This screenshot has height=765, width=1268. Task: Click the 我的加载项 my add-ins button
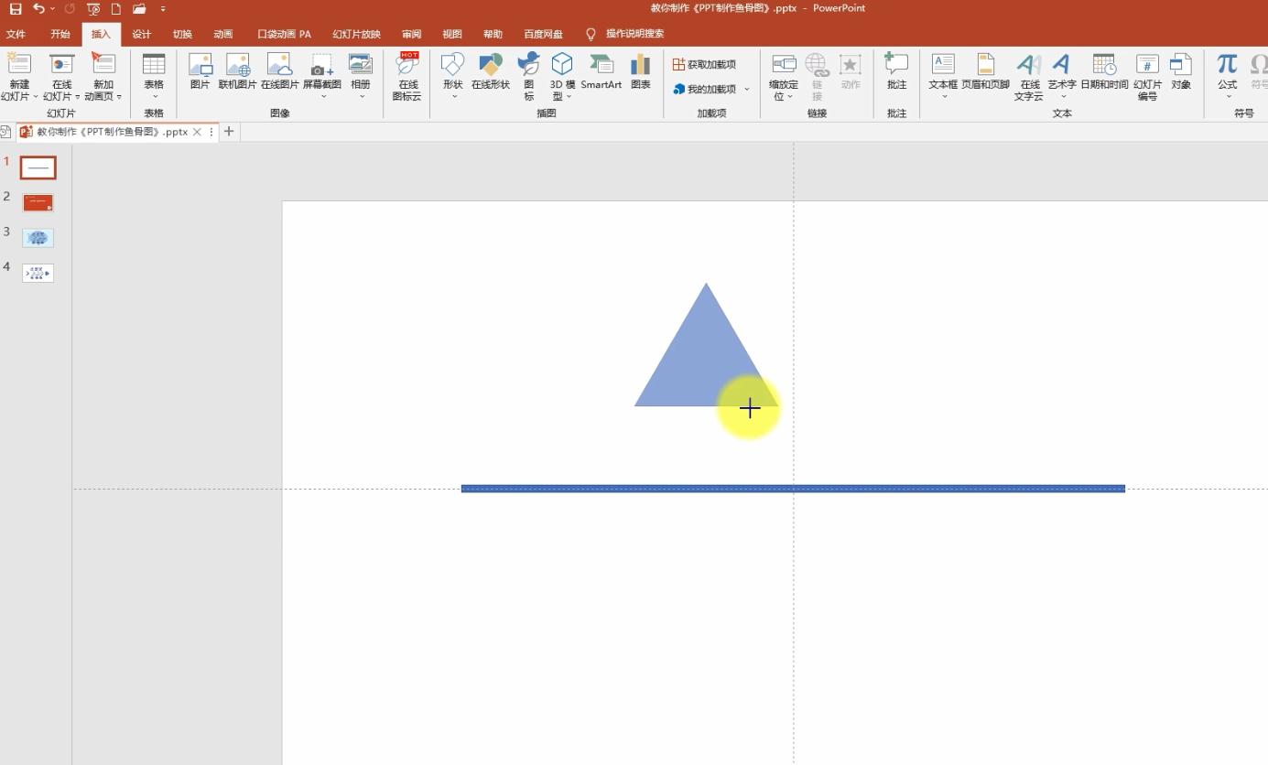[704, 89]
